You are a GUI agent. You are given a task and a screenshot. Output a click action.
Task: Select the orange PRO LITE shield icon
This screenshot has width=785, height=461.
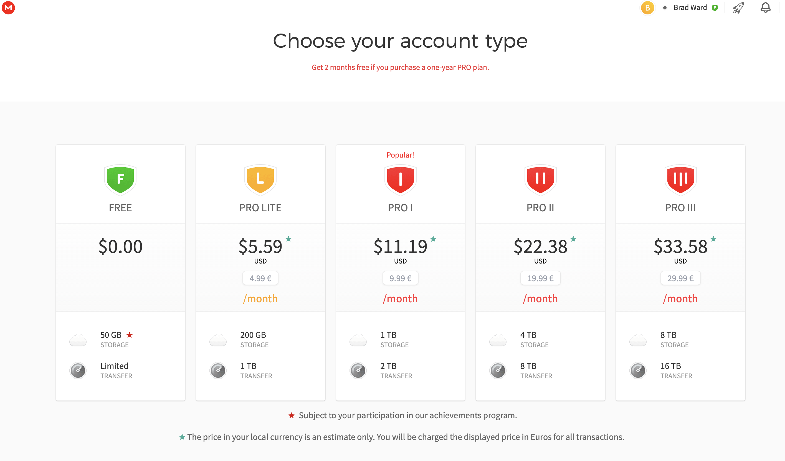pos(260,180)
